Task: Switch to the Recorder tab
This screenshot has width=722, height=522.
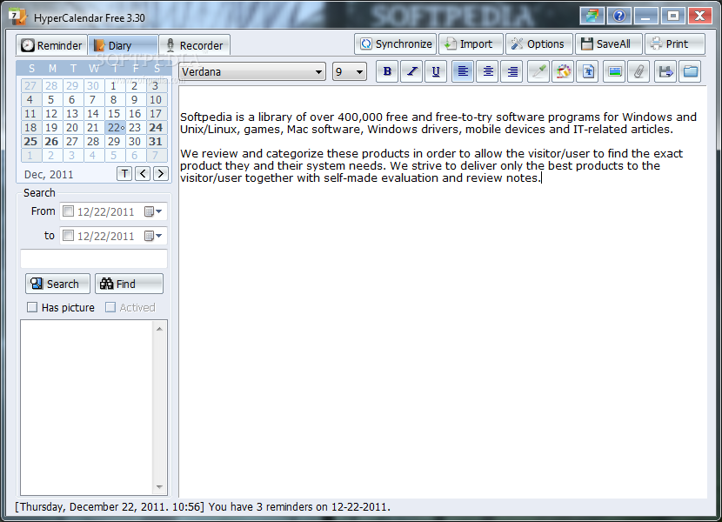Action: click(x=194, y=45)
